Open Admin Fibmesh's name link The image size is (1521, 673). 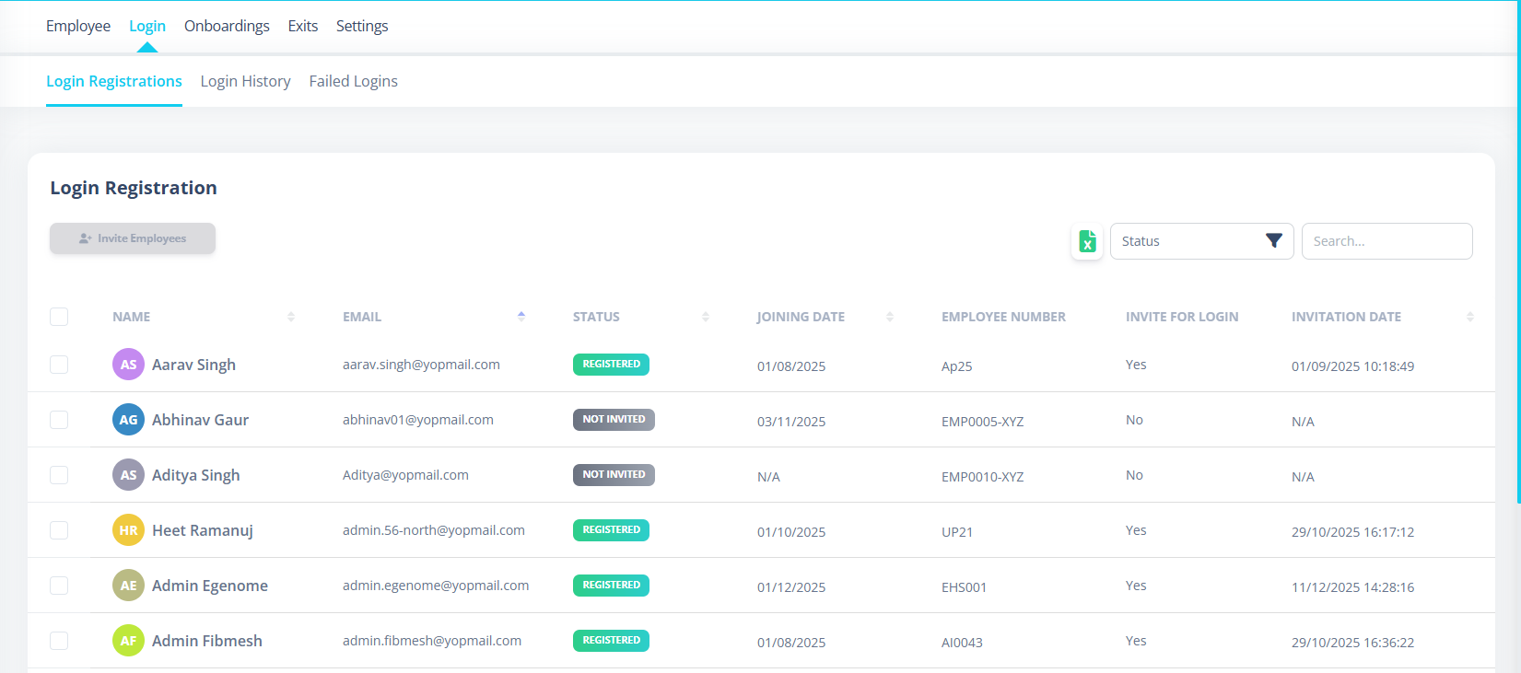[207, 641]
